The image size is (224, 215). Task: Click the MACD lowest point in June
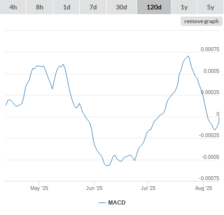point(106,165)
